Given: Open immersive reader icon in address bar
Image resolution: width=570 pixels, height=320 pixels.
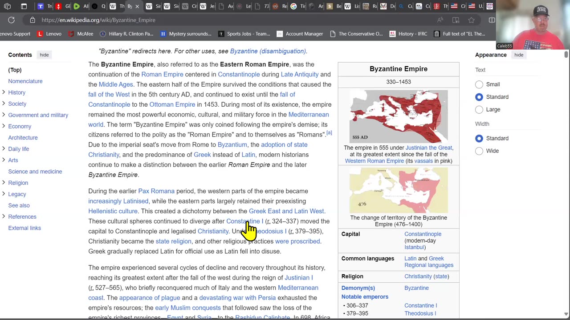Looking at the screenshot, I should [x=456, y=20].
